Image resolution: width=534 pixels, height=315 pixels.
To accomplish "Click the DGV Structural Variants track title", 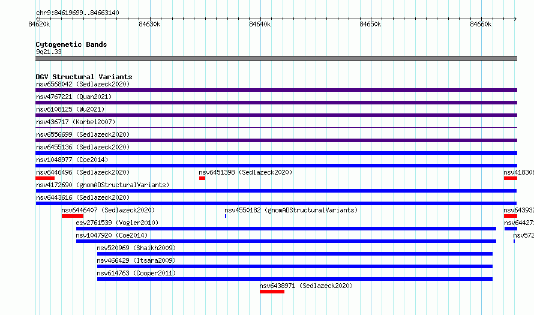I will pyautogui.click(x=84, y=77).
